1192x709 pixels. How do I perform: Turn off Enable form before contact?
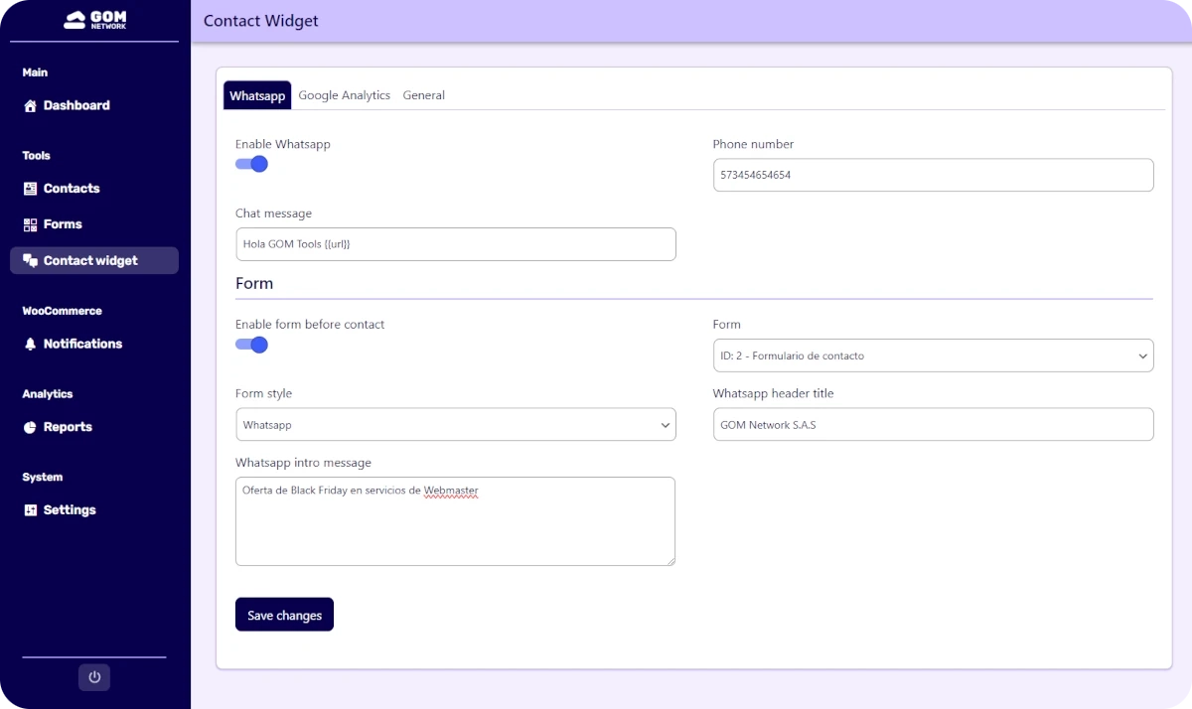252,345
